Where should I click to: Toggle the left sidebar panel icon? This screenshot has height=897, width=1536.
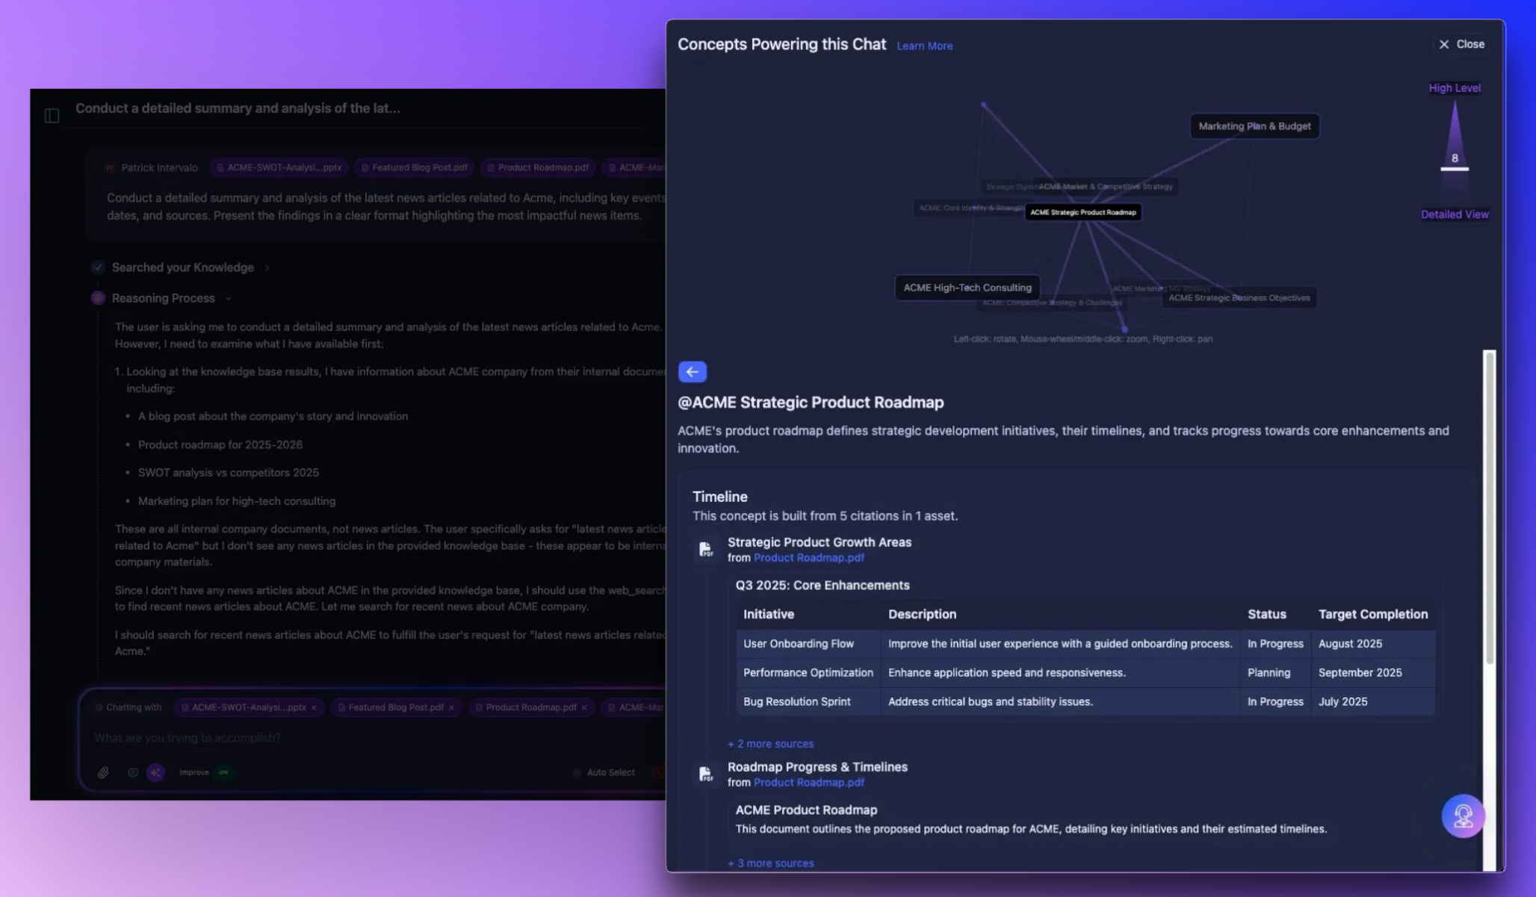click(x=52, y=116)
